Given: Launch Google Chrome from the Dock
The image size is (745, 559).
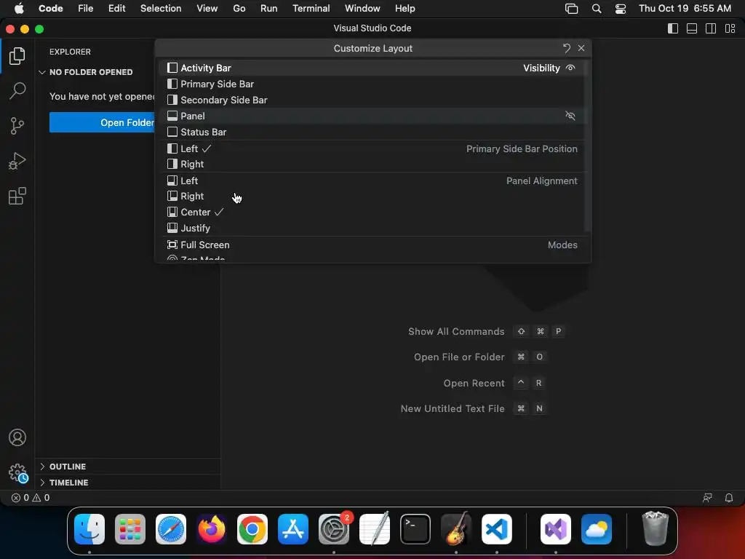Looking at the screenshot, I should (252, 529).
